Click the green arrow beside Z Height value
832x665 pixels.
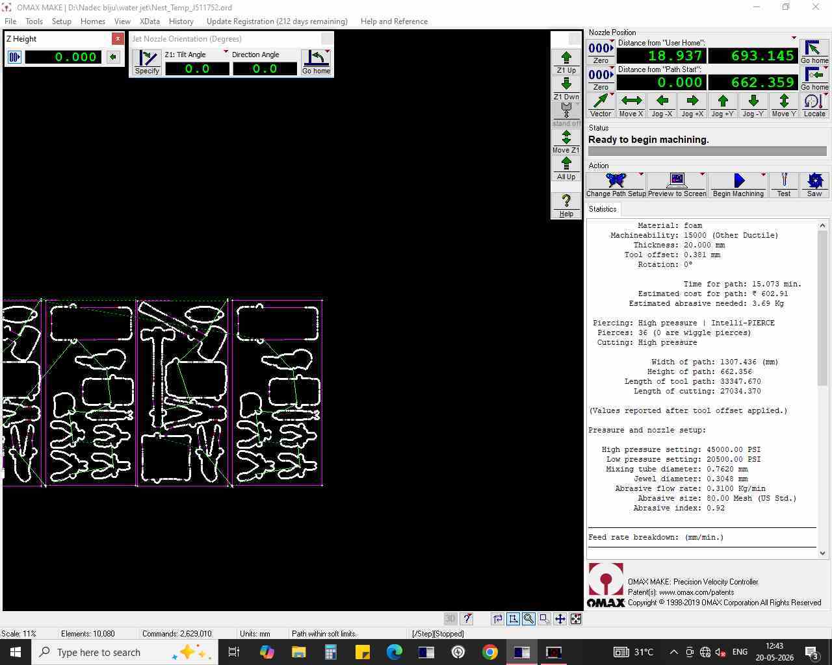point(113,57)
